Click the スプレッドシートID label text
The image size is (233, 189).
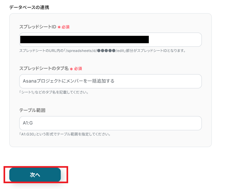tap(38, 27)
